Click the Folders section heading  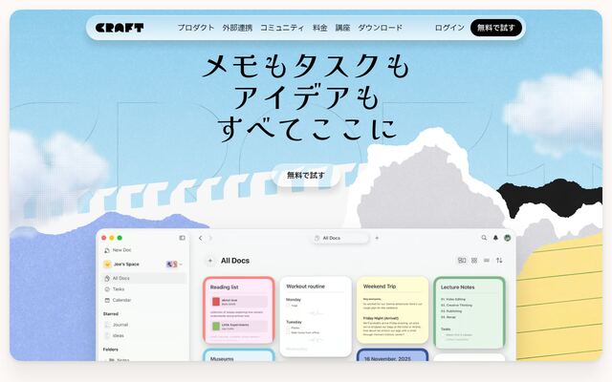click(111, 350)
